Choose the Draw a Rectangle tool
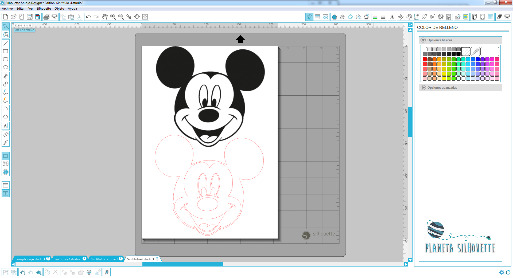The image size is (513, 278). click(x=6, y=51)
